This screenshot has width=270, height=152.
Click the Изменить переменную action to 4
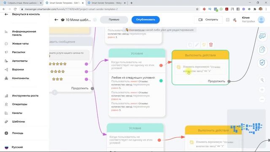200,69
